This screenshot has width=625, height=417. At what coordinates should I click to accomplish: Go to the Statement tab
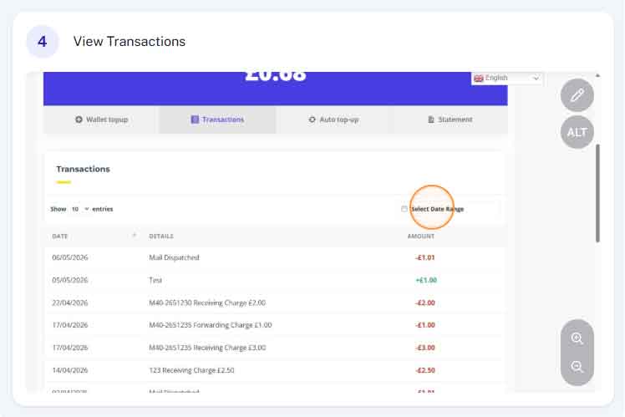pos(450,120)
